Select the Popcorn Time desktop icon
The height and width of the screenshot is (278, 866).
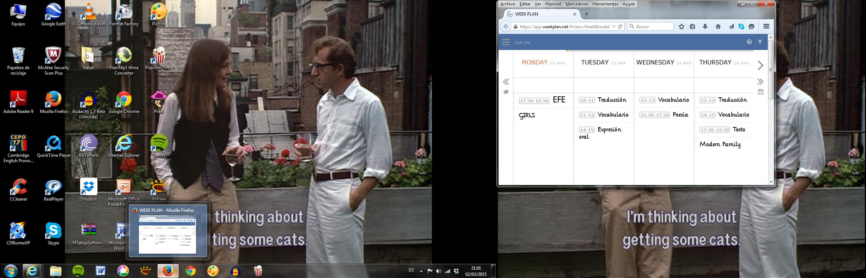coord(159,59)
